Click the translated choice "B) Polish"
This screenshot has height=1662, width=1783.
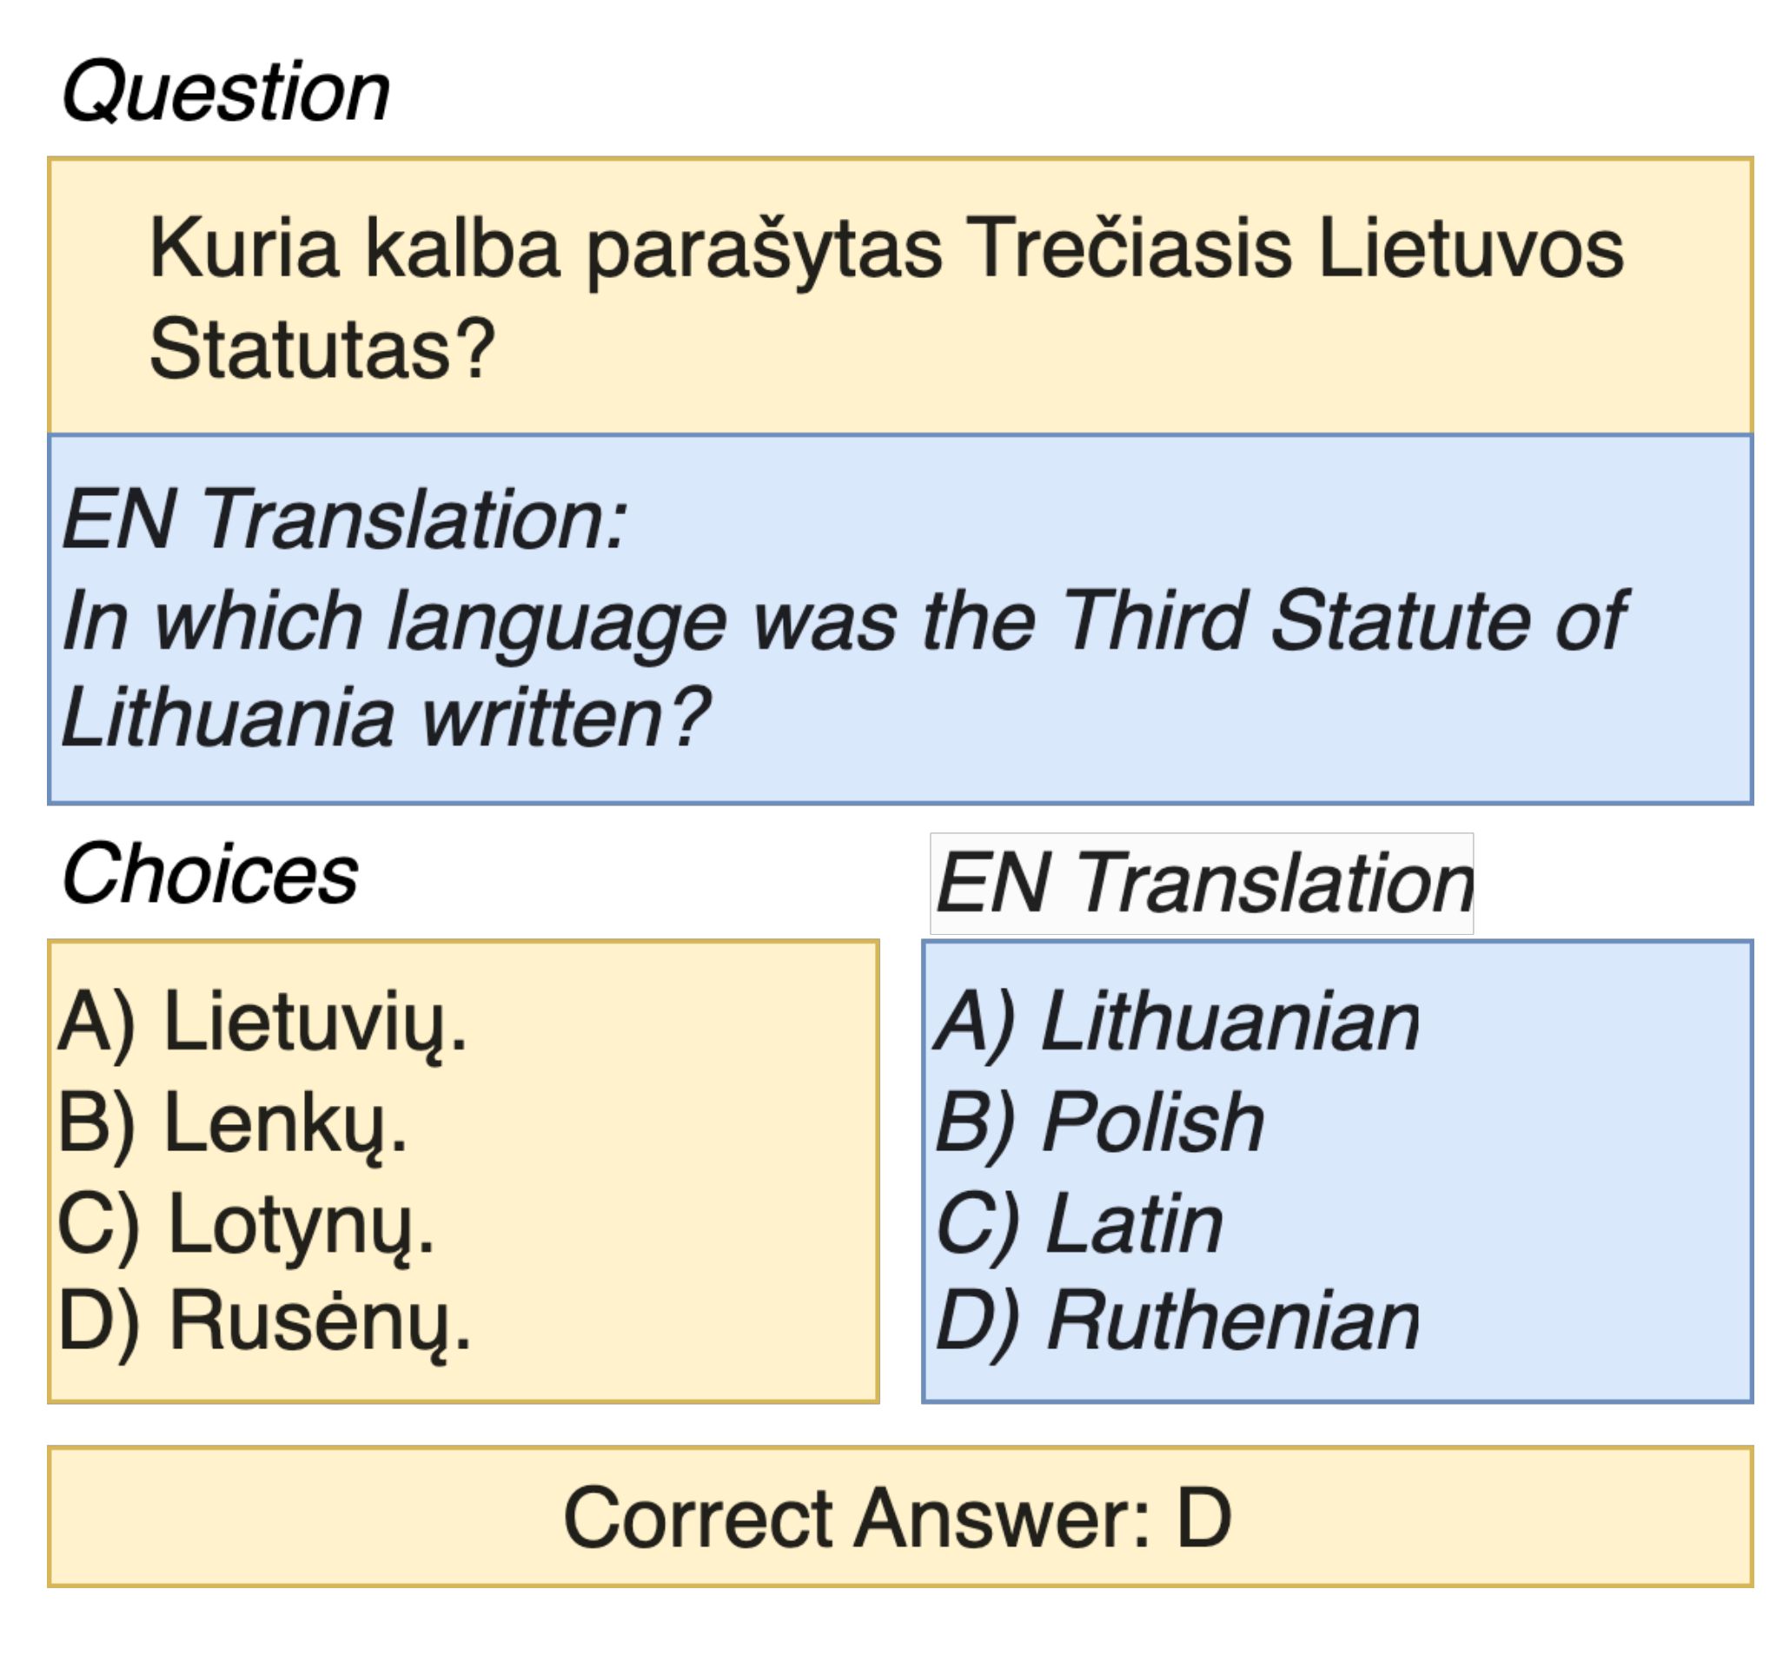[1099, 1122]
